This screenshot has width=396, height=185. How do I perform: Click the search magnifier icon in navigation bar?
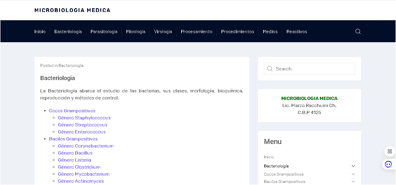tap(358, 31)
